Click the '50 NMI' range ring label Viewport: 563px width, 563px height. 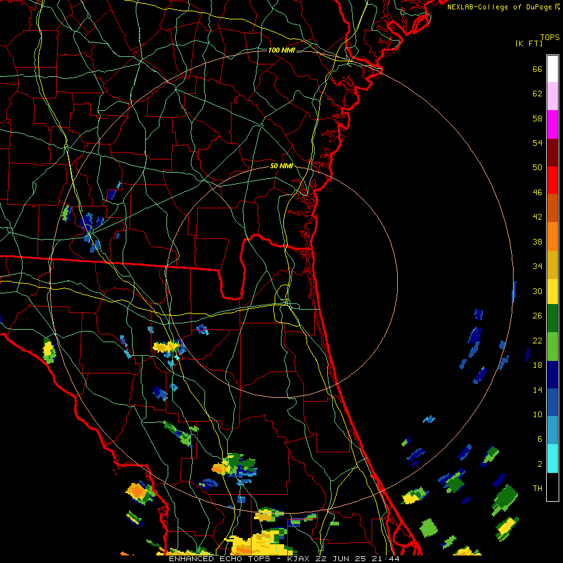[x=281, y=166]
